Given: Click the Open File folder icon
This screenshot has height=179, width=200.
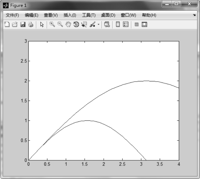Looking at the screenshot, I should pos(15,24).
